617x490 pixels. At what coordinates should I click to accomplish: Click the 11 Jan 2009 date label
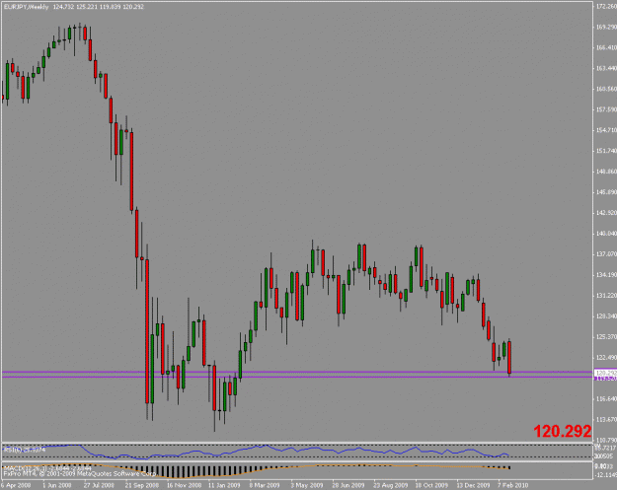(x=224, y=485)
